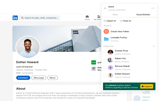Click the 520+ connections link
This screenshot has width=162, height=101.
(25, 73)
